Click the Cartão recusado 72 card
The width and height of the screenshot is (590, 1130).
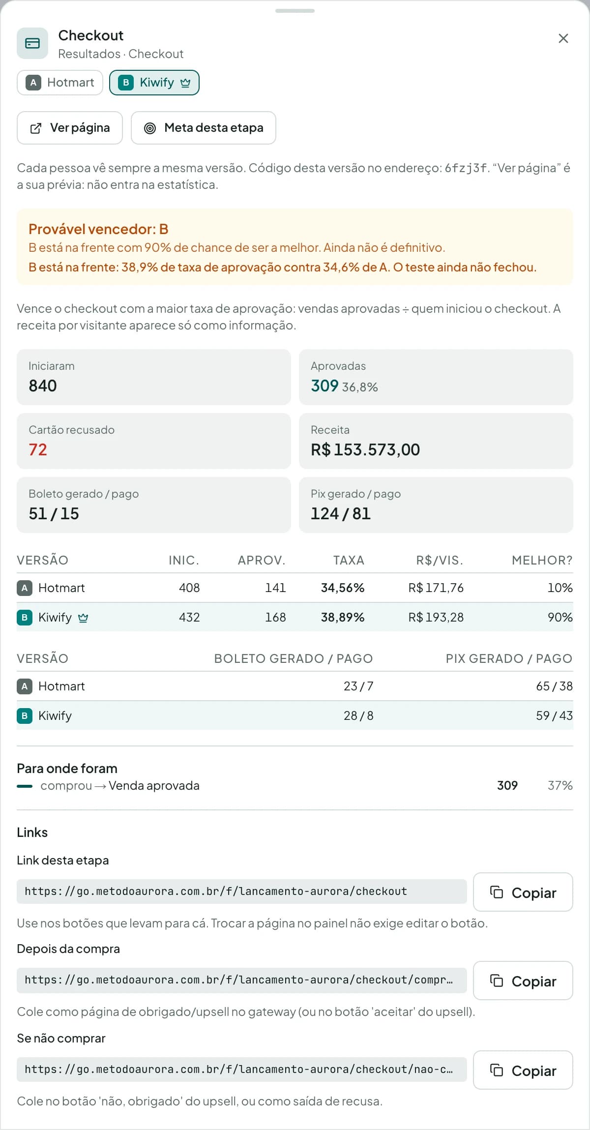154,441
